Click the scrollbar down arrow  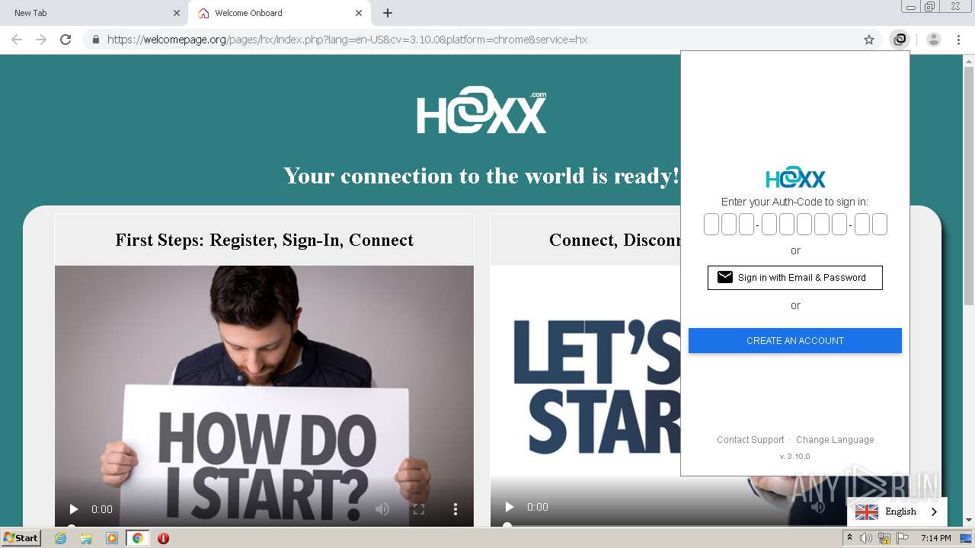tap(969, 521)
